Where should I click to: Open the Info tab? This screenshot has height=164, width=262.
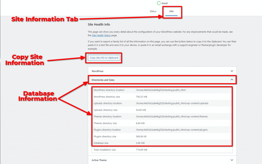(x=171, y=11)
